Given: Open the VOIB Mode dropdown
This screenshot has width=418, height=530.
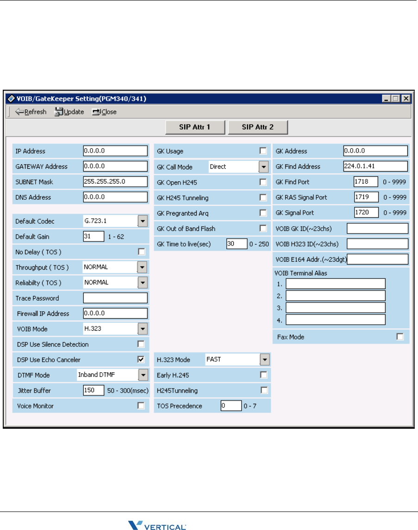Looking at the screenshot, I should (143, 328).
